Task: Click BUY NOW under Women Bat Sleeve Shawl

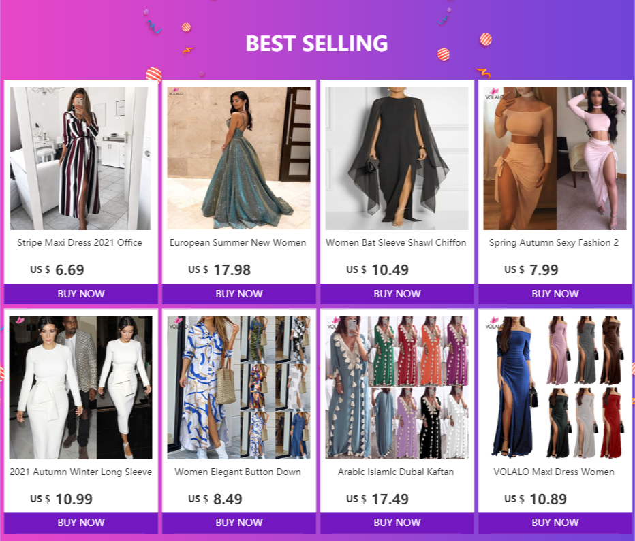Action: (397, 293)
